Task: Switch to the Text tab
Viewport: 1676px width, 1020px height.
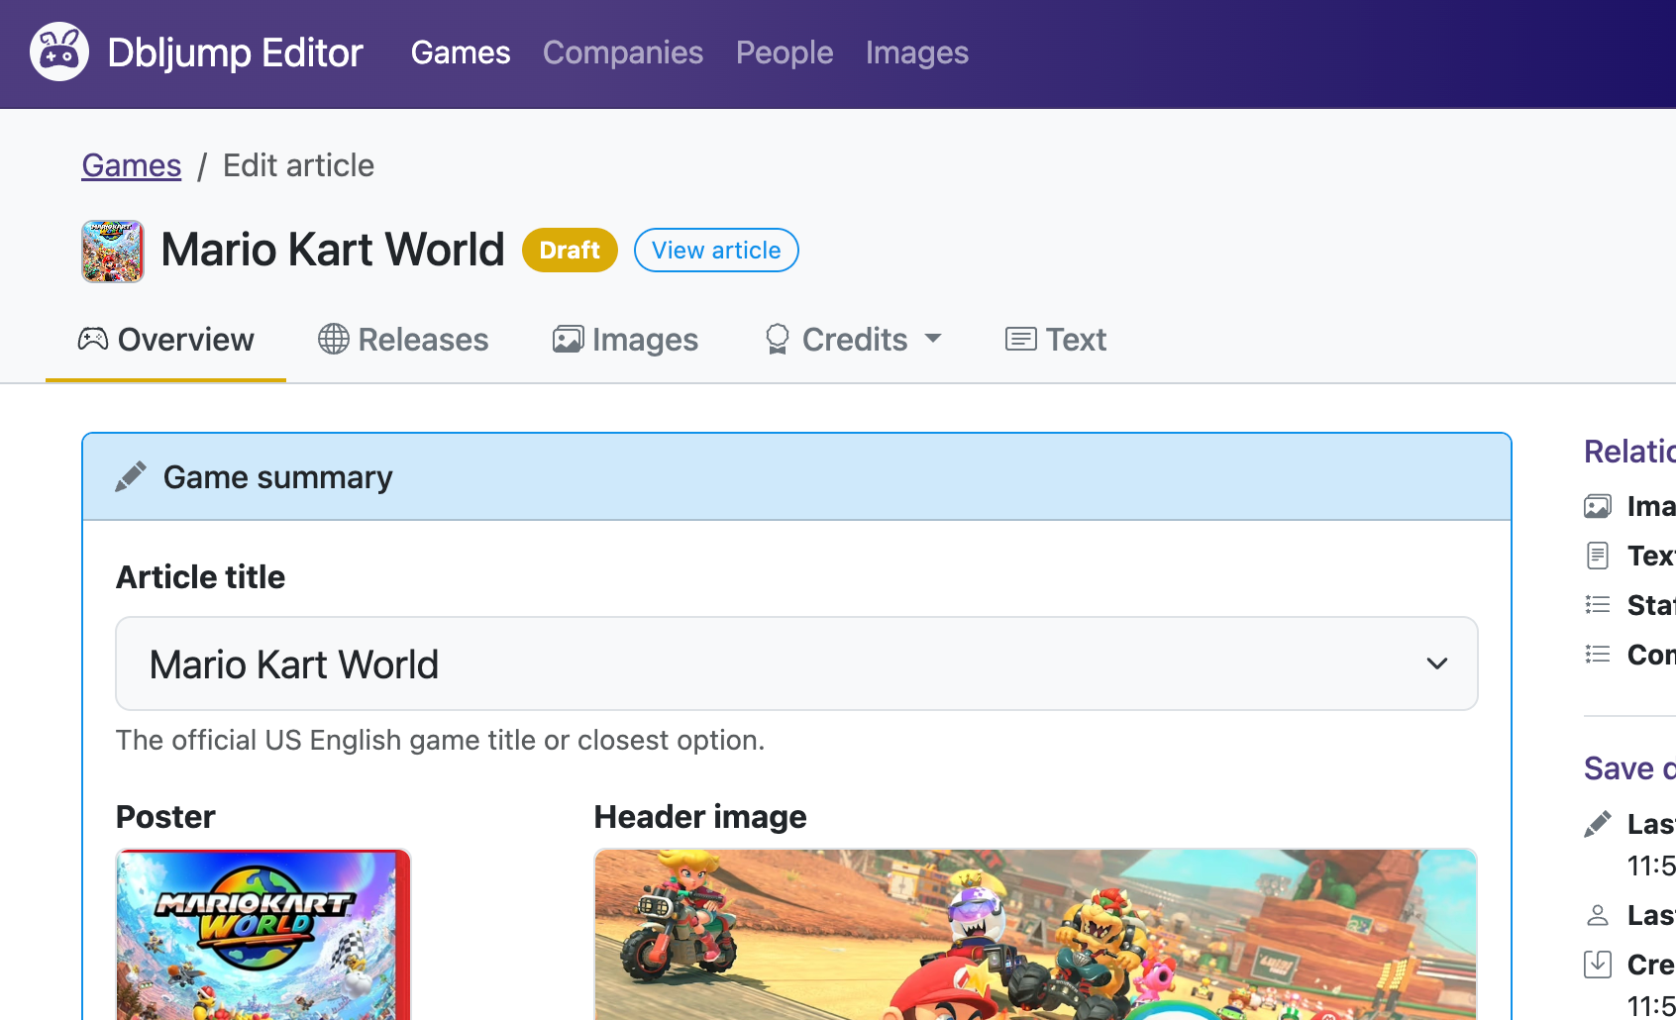Action: (1056, 340)
